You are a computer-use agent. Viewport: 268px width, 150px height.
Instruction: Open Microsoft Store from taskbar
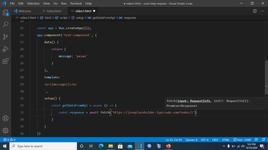[120, 146]
